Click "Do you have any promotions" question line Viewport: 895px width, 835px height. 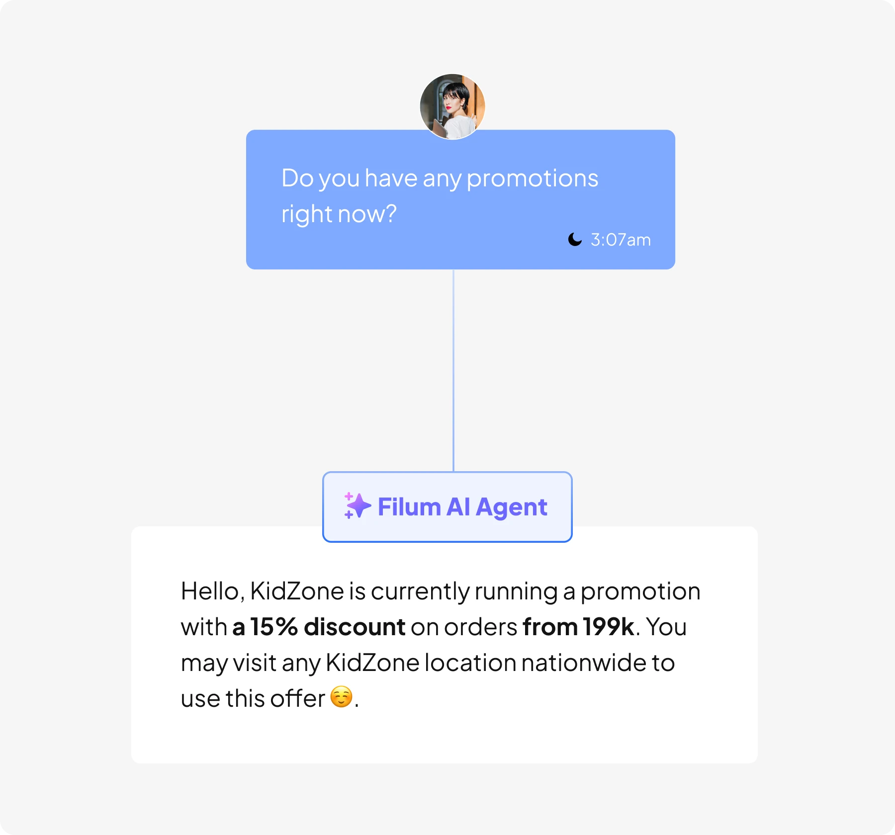click(x=440, y=178)
